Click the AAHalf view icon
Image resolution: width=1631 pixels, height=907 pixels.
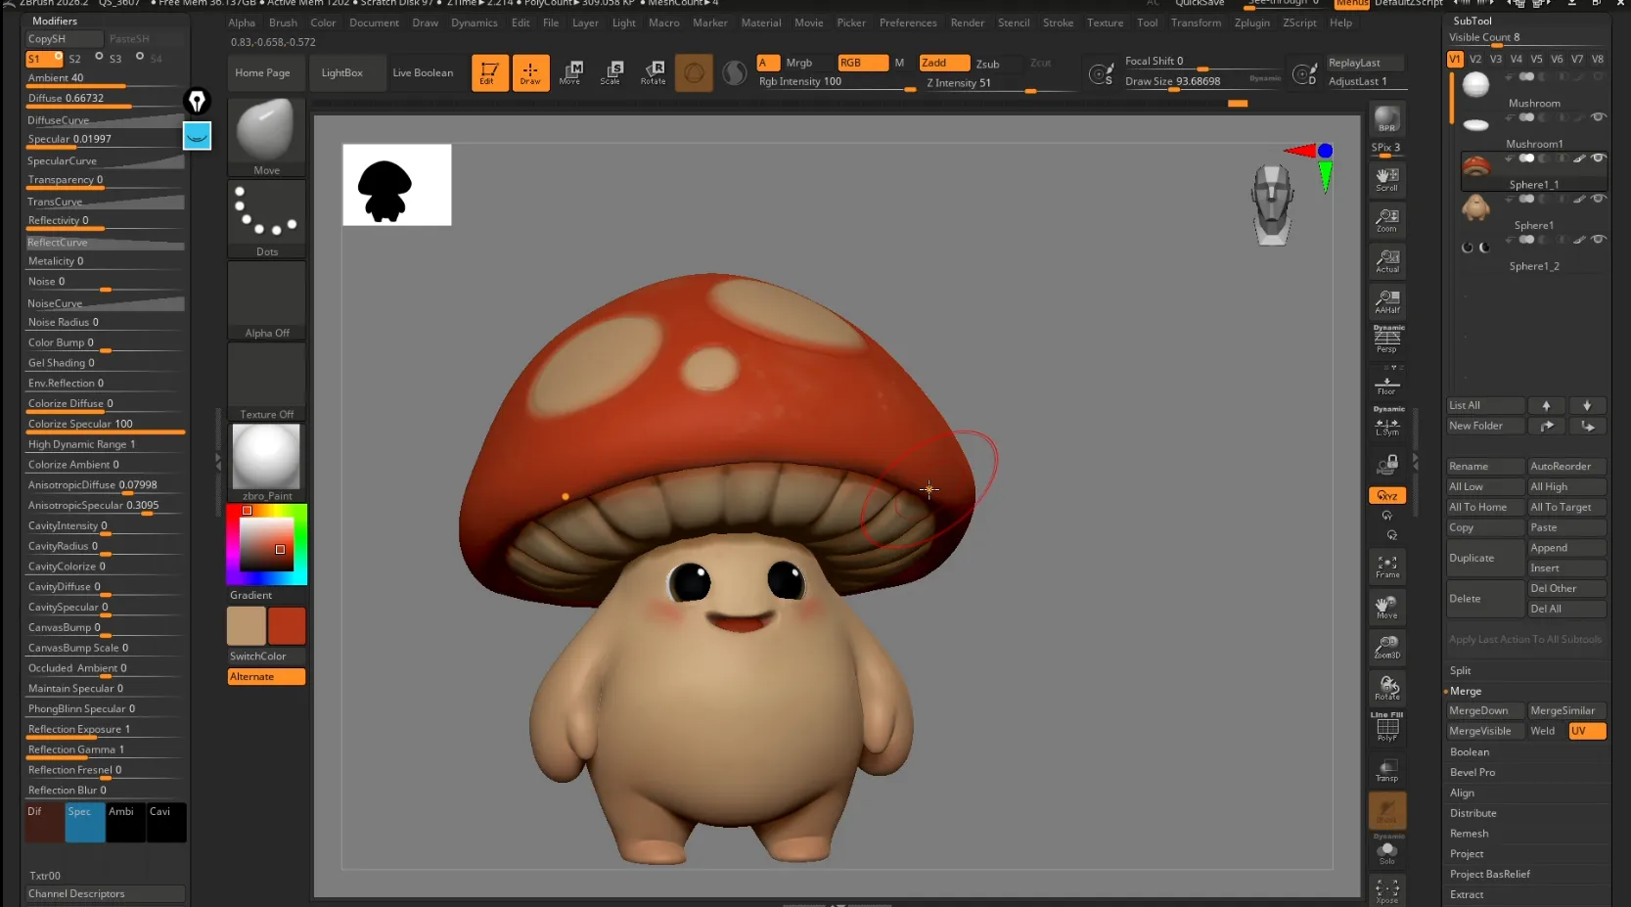1386,301
